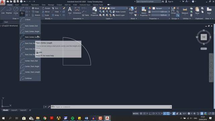
Task: Open the Home ribbon tab
Action: coord(10,5)
